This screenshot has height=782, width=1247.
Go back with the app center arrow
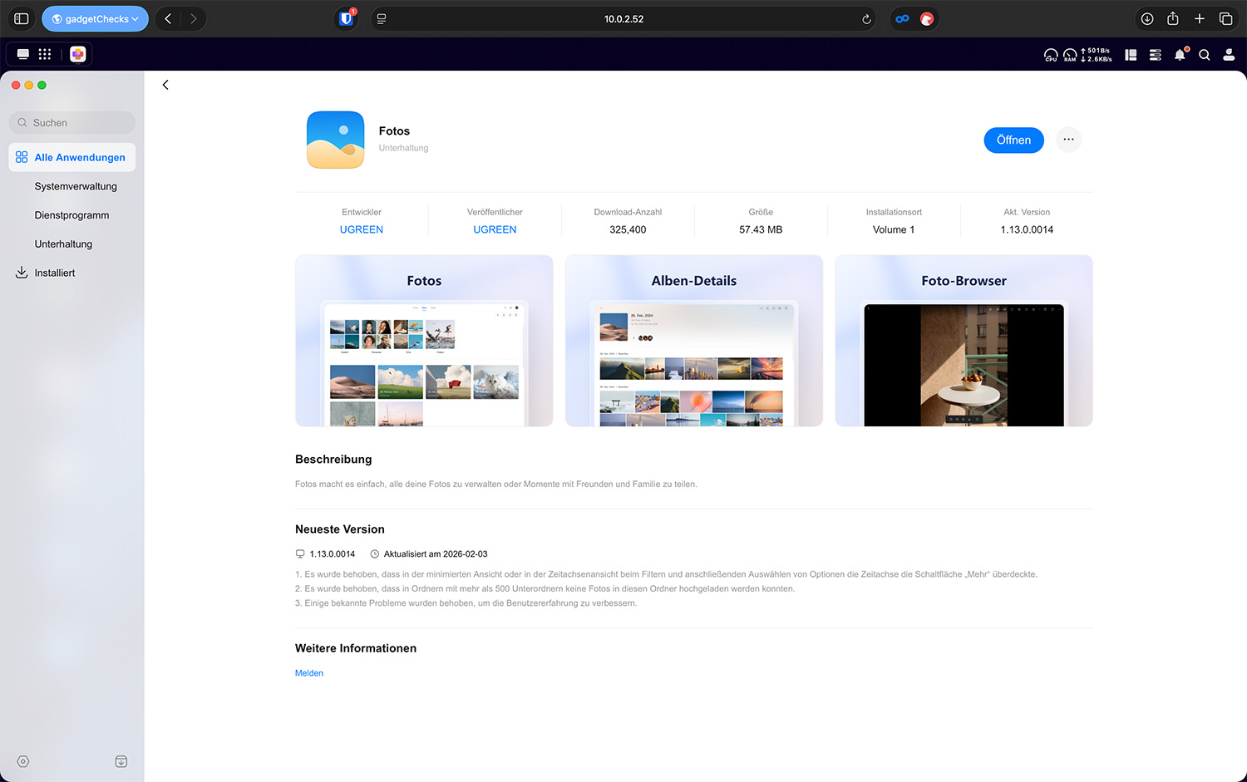pyautogui.click(x=165, y=85)
